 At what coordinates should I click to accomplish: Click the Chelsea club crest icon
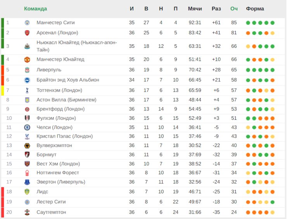tap(27, 128)
